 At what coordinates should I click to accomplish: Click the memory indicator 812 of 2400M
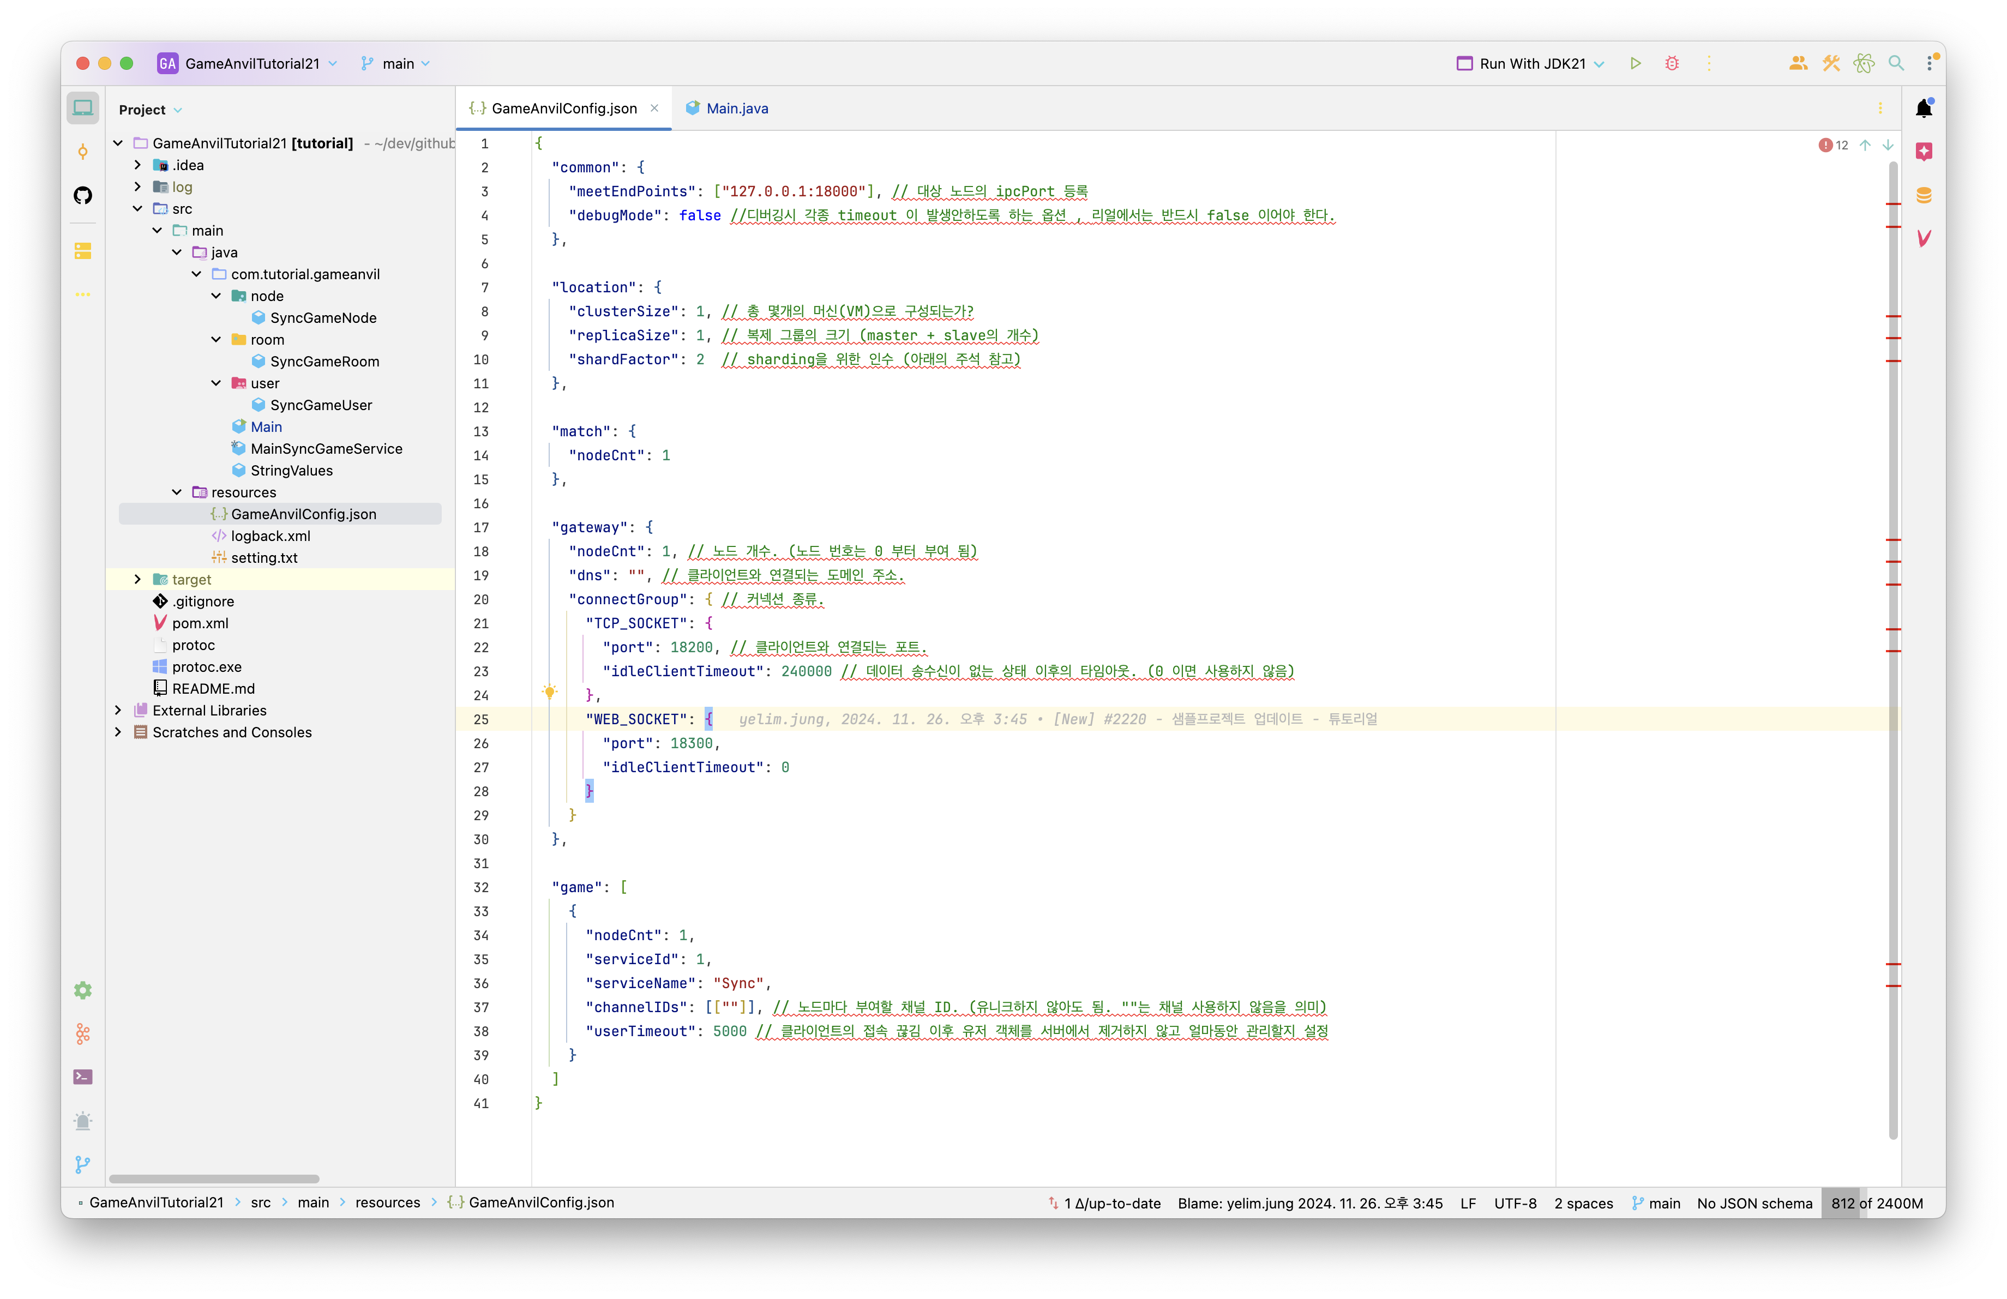(1877, 1203)
